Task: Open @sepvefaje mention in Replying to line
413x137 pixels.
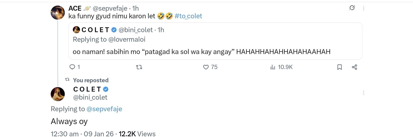Action: 104,109
